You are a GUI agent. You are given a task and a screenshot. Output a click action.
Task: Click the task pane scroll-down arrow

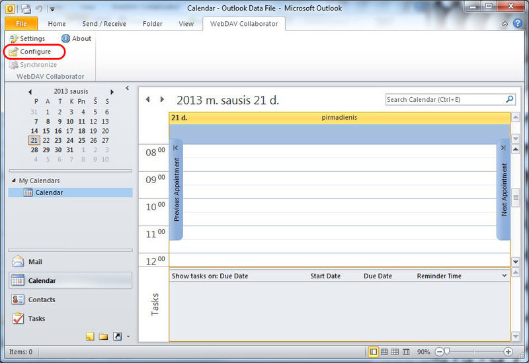516,336
